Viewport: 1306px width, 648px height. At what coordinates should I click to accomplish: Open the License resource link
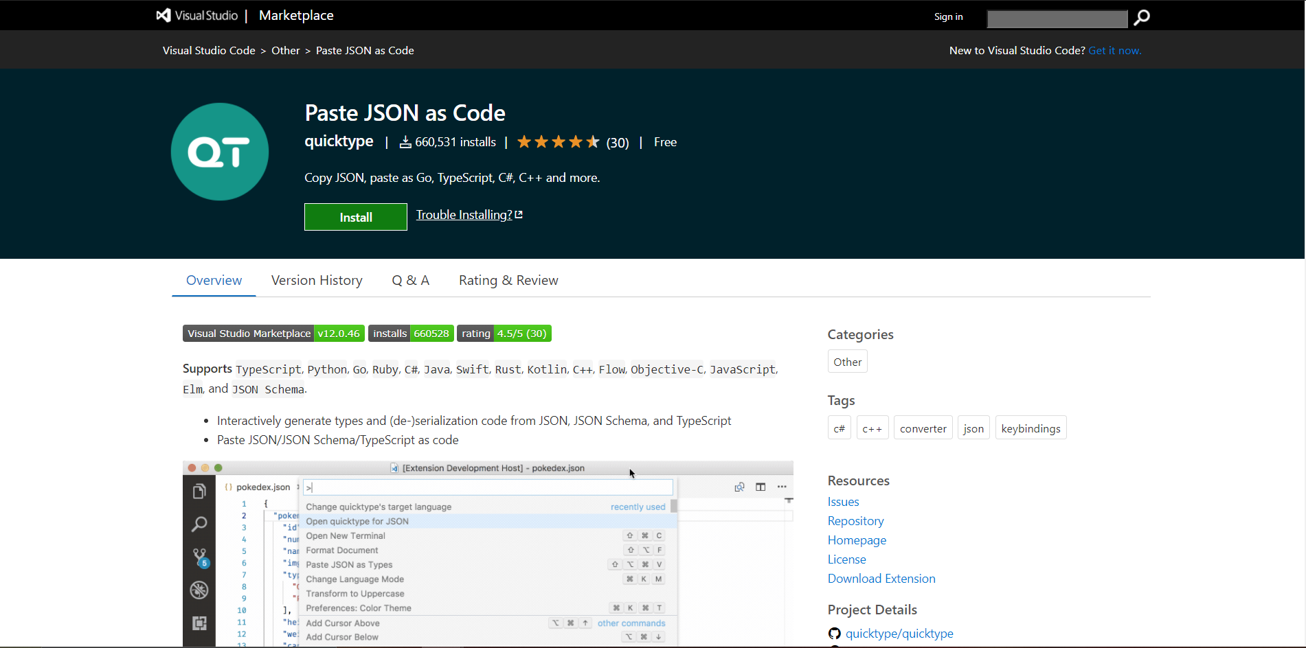pos(846,559)
